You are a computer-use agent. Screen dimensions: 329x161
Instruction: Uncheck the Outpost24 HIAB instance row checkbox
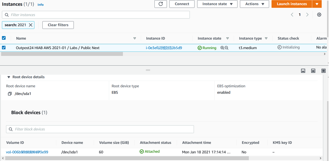pyautogui.click(x=4, y=47)
